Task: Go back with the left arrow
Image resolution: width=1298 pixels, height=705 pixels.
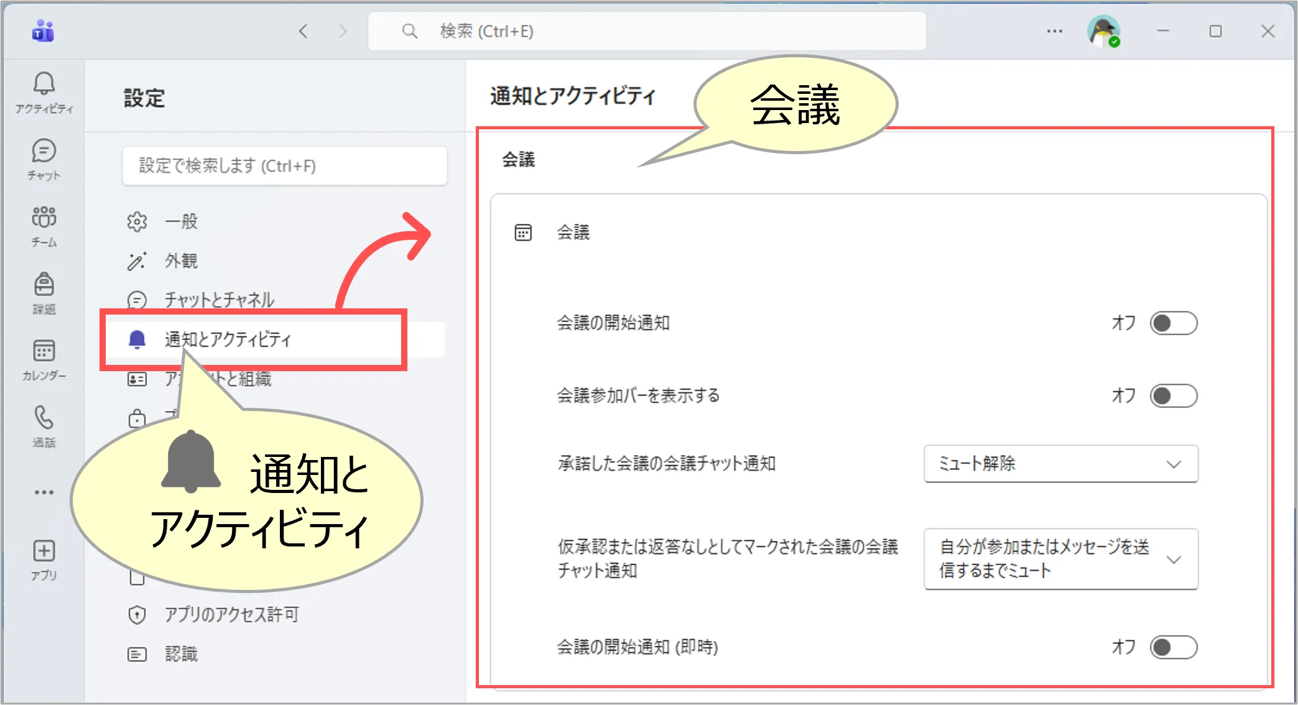Action: [x=304, y=31]
